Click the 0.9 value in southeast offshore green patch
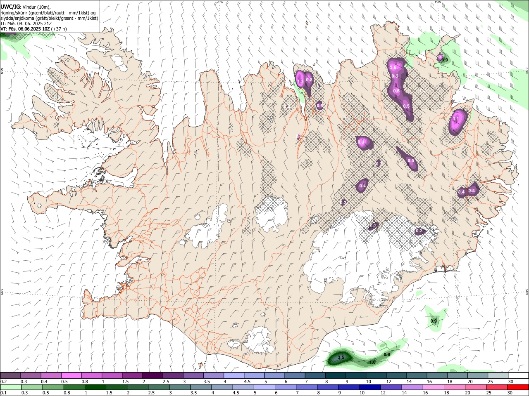The width and height of the screenshot is (529, 396). 434,321
